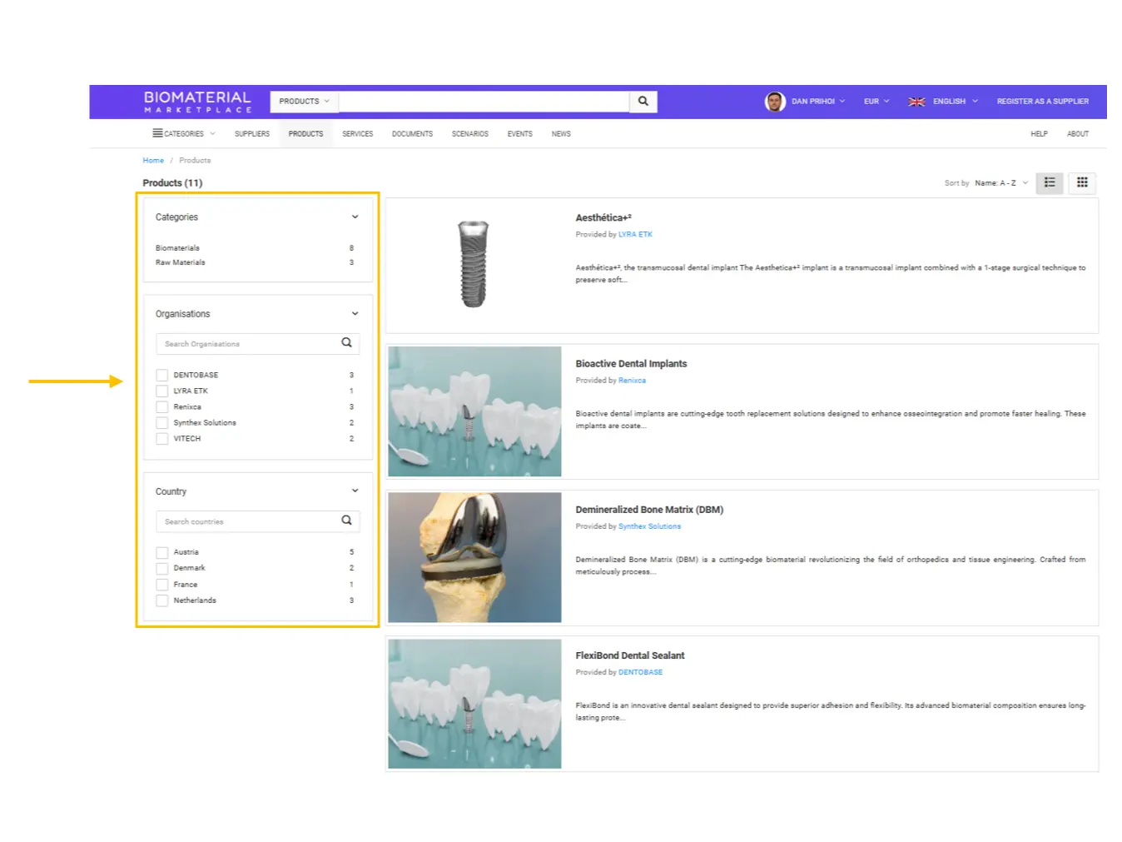Click the knee joint DBM thumbnail
Image resolution: width=1122 pixels, height=842 pixels.
click(474, 557)
